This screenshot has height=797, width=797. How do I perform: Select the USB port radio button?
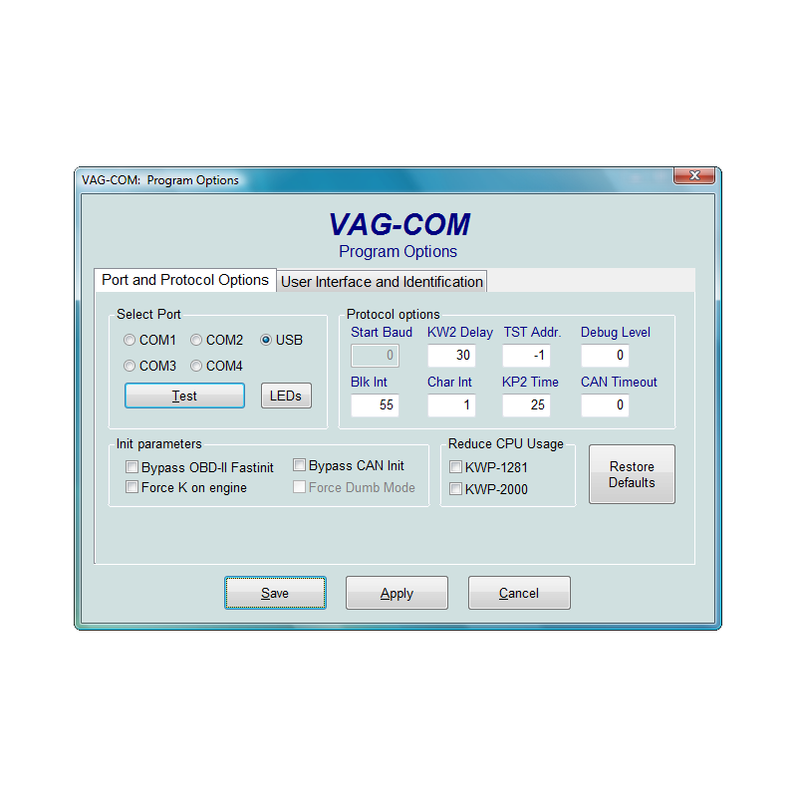pos(266,340)
